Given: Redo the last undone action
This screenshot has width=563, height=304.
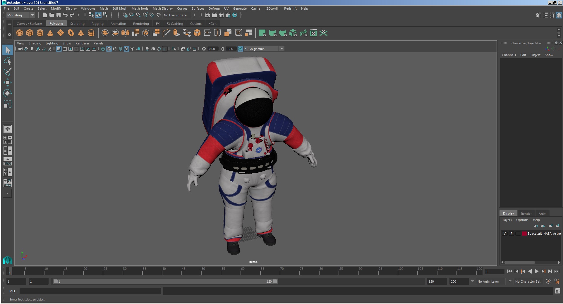Looking at the screenshot, I should point(72,15).
